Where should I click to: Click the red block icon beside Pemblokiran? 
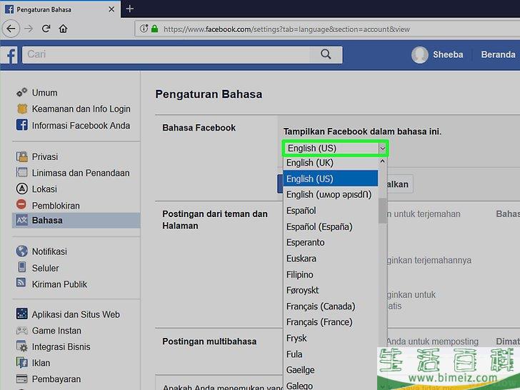tap(21, 204)
